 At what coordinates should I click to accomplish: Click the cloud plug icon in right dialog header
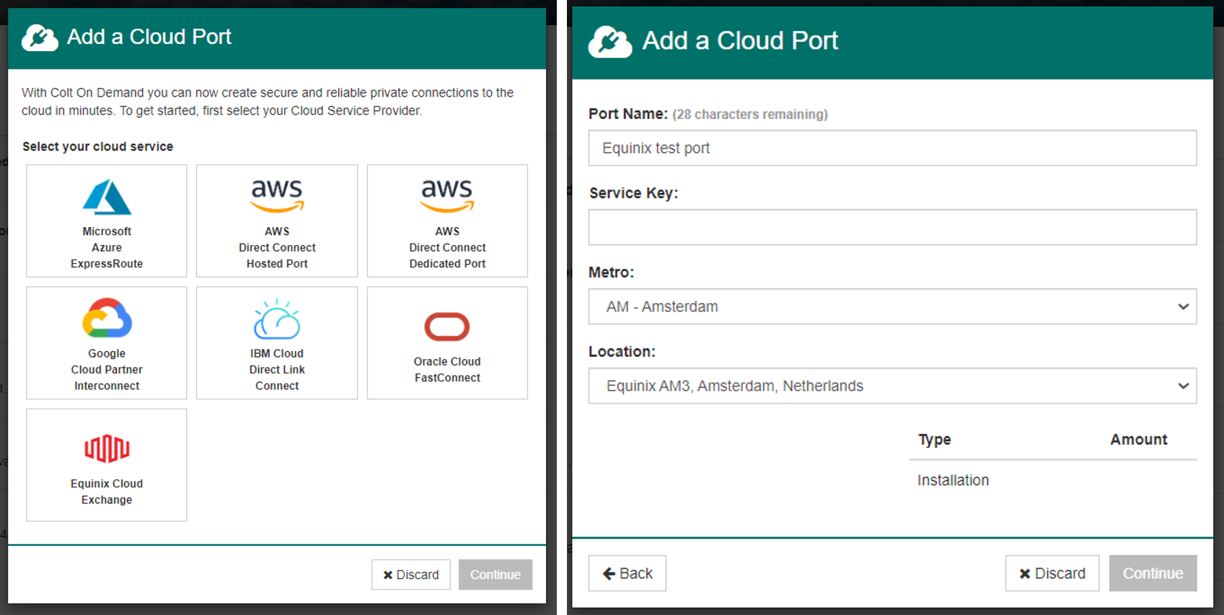(609, 42)
